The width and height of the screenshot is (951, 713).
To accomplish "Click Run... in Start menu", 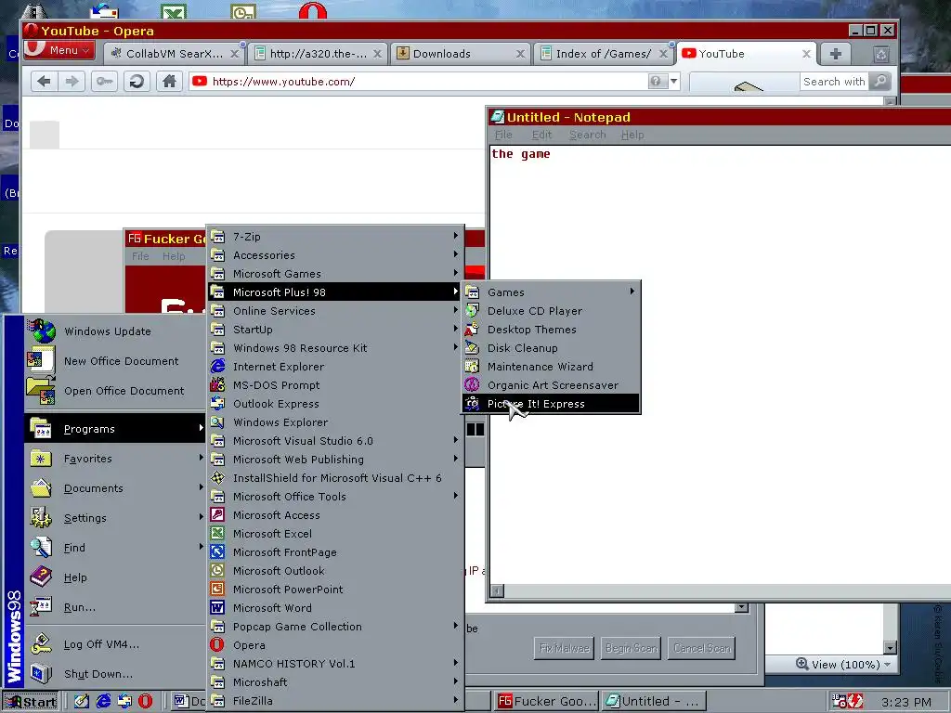I will coord(115,607).
